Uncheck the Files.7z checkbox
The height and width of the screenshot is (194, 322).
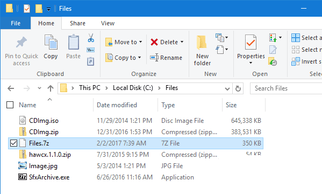click(13, 143)
